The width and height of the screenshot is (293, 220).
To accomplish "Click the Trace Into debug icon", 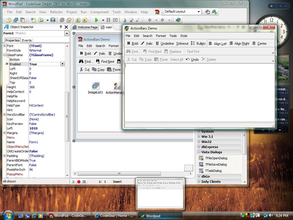I will click(x=124, y=20).
